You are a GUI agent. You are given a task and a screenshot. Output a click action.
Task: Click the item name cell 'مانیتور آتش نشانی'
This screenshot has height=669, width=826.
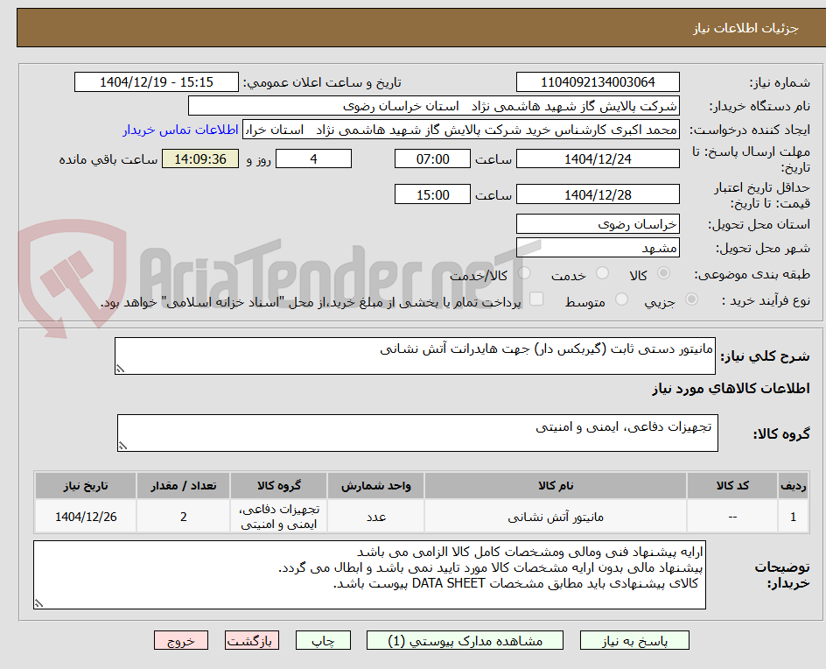tap(556, 517)
